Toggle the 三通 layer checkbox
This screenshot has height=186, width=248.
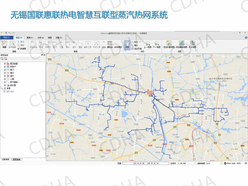point(5,79)
